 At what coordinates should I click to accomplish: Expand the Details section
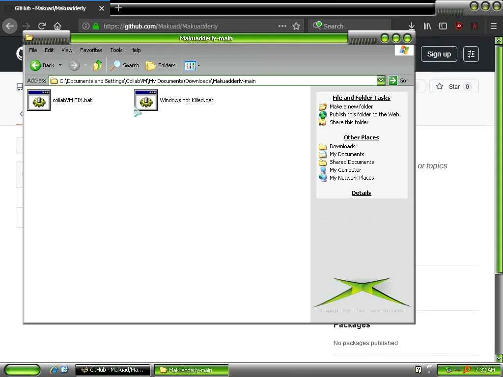pyautogui.click(x=361, y=193)
